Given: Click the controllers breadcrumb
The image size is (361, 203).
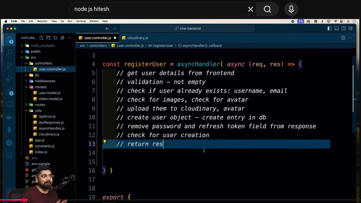Looking at the screenshot, I should tap(98, 45).
